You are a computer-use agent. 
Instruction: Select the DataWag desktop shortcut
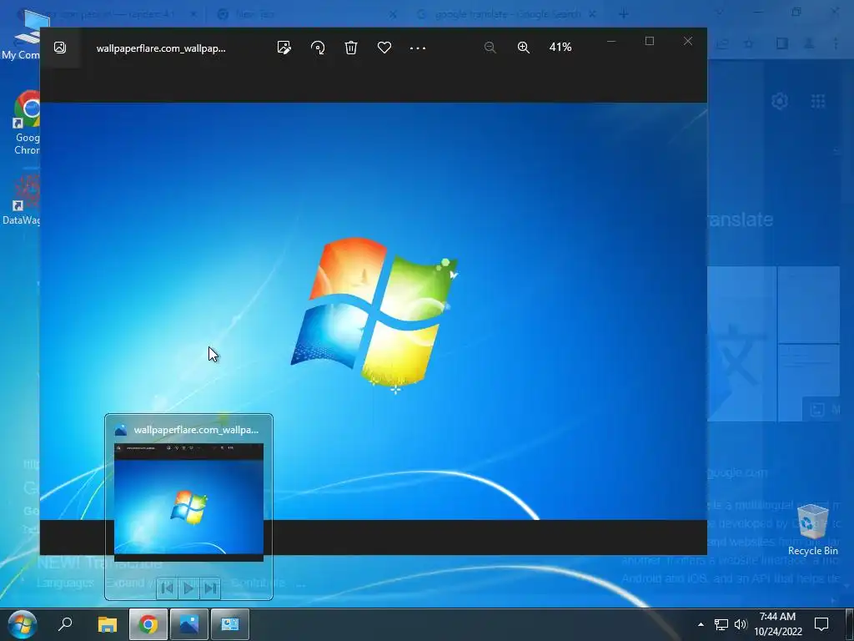pos(22,200)
